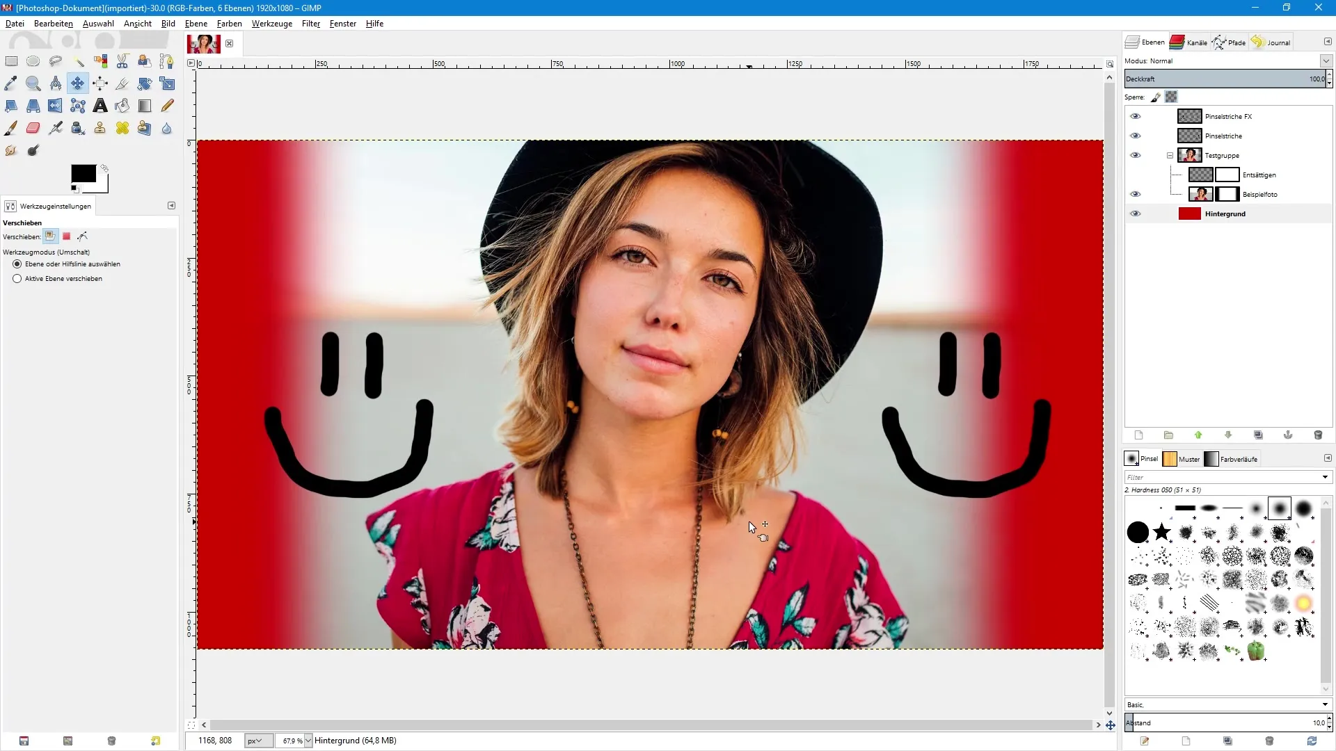
Task: Toggle visibility of the Hintergrund layer
Action: [1136, 213]
